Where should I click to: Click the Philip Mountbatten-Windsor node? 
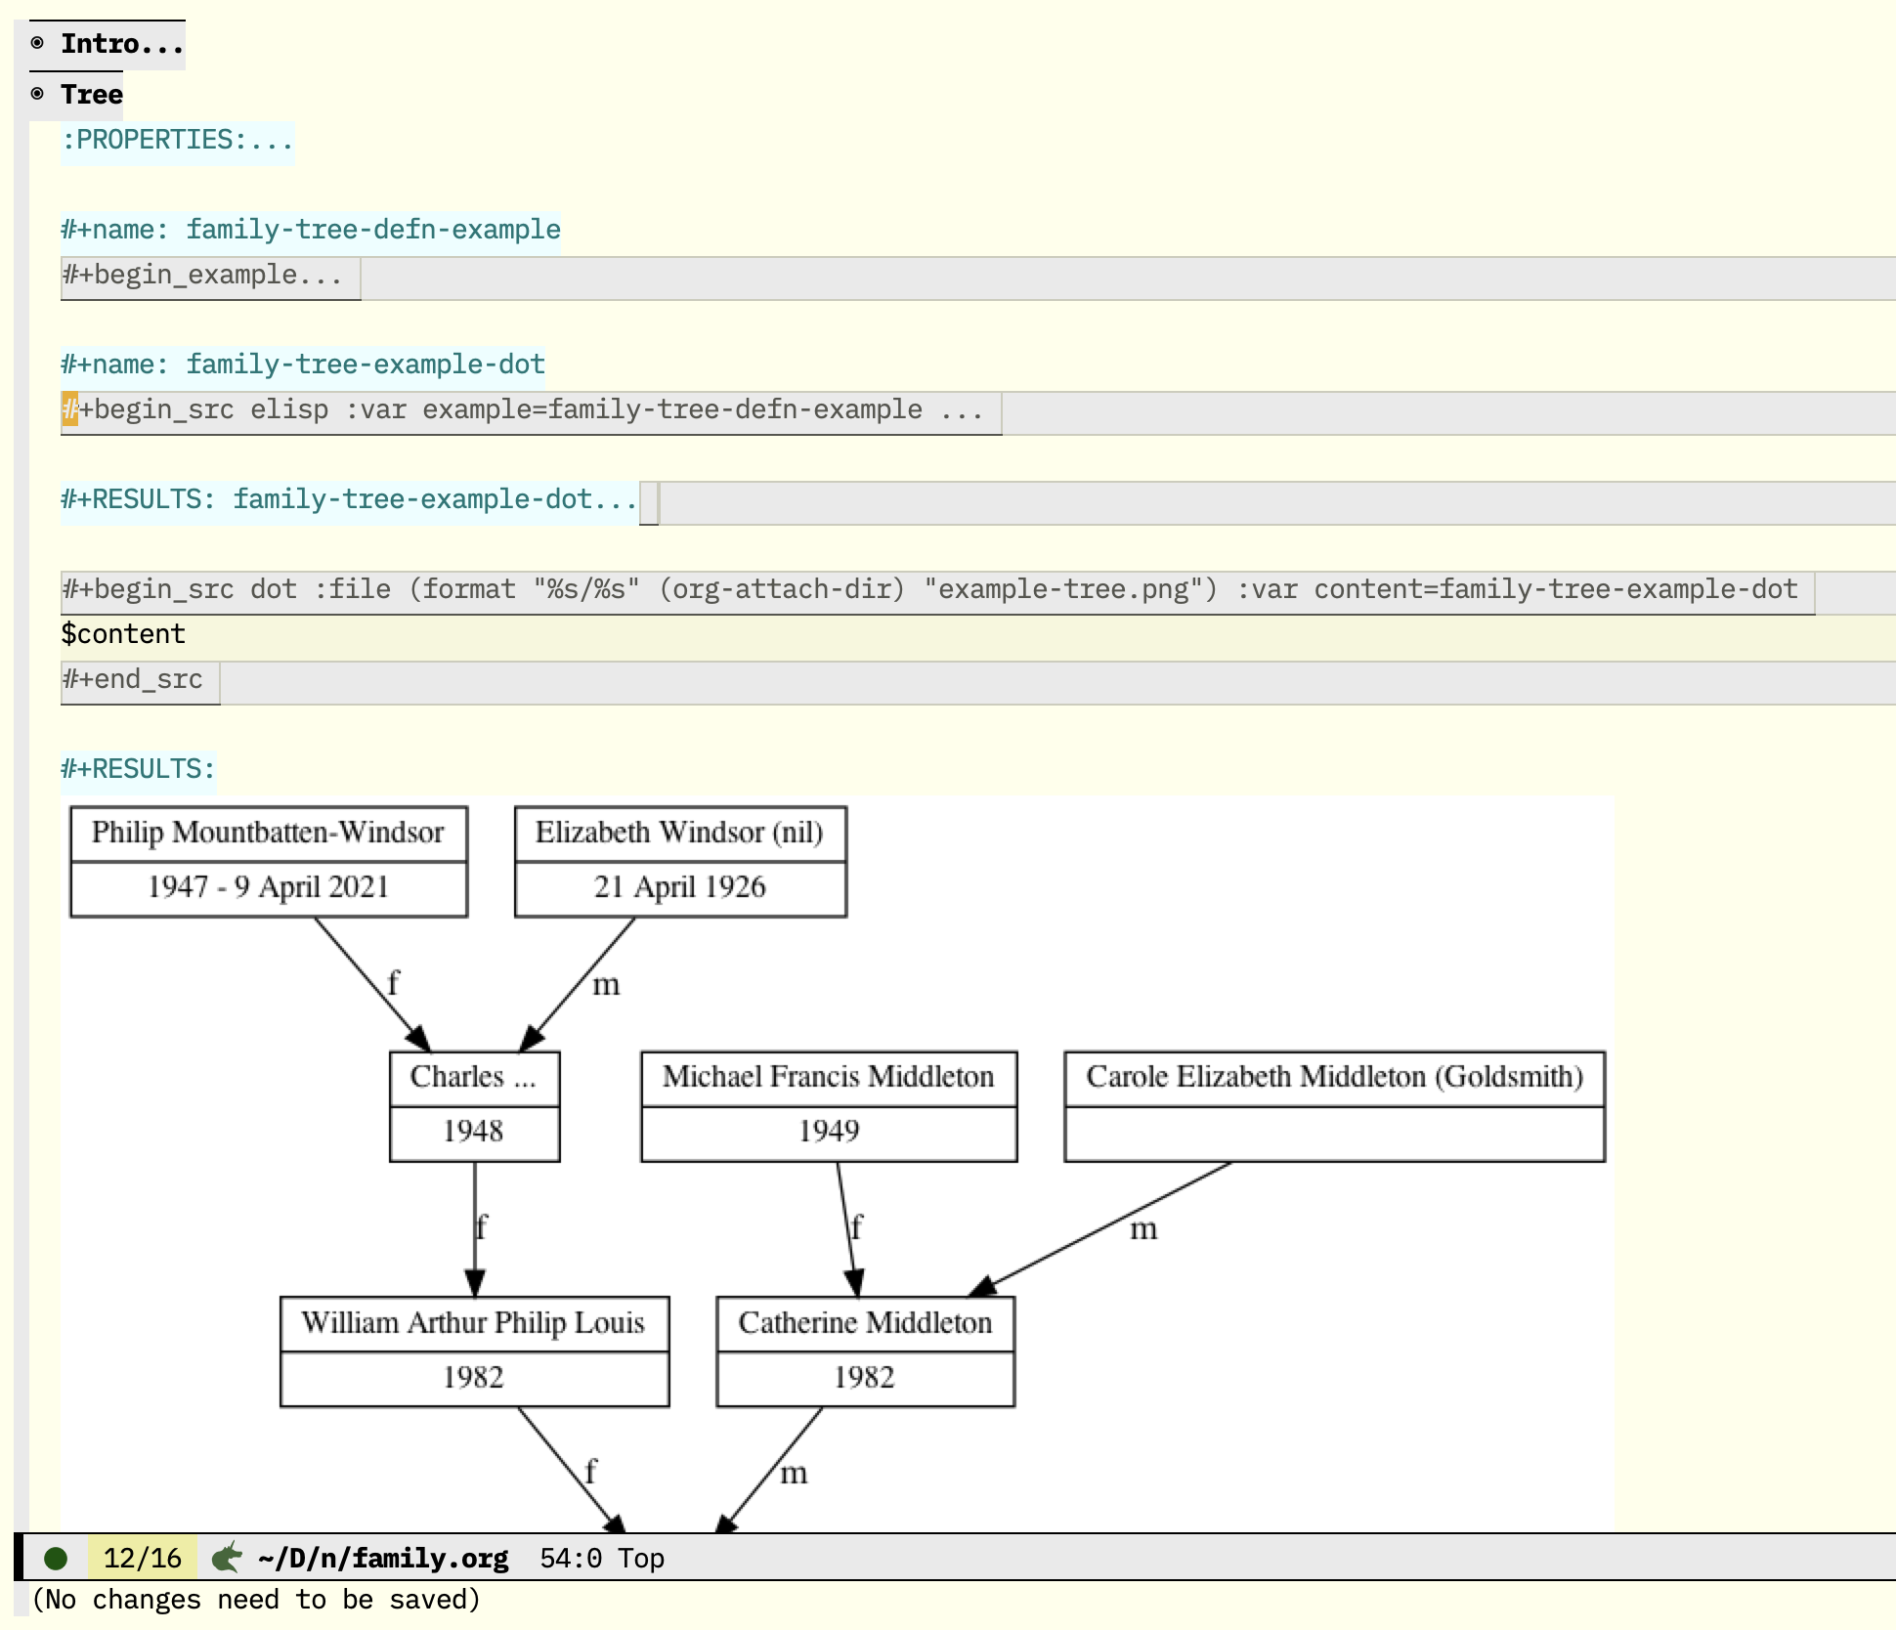[269, 861]
